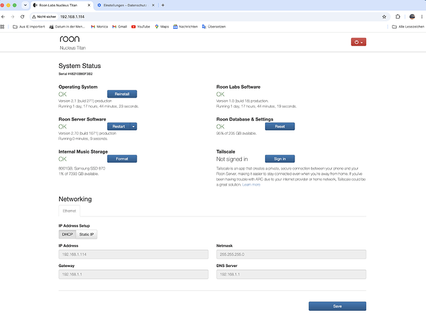Open the browser extensions puzzle icon
The image size is (426, 321).
(398, 17)
